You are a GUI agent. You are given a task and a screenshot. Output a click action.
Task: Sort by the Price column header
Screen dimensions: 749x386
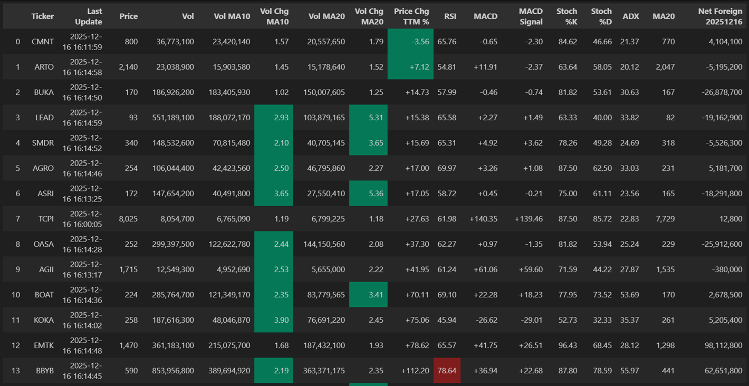128,16
